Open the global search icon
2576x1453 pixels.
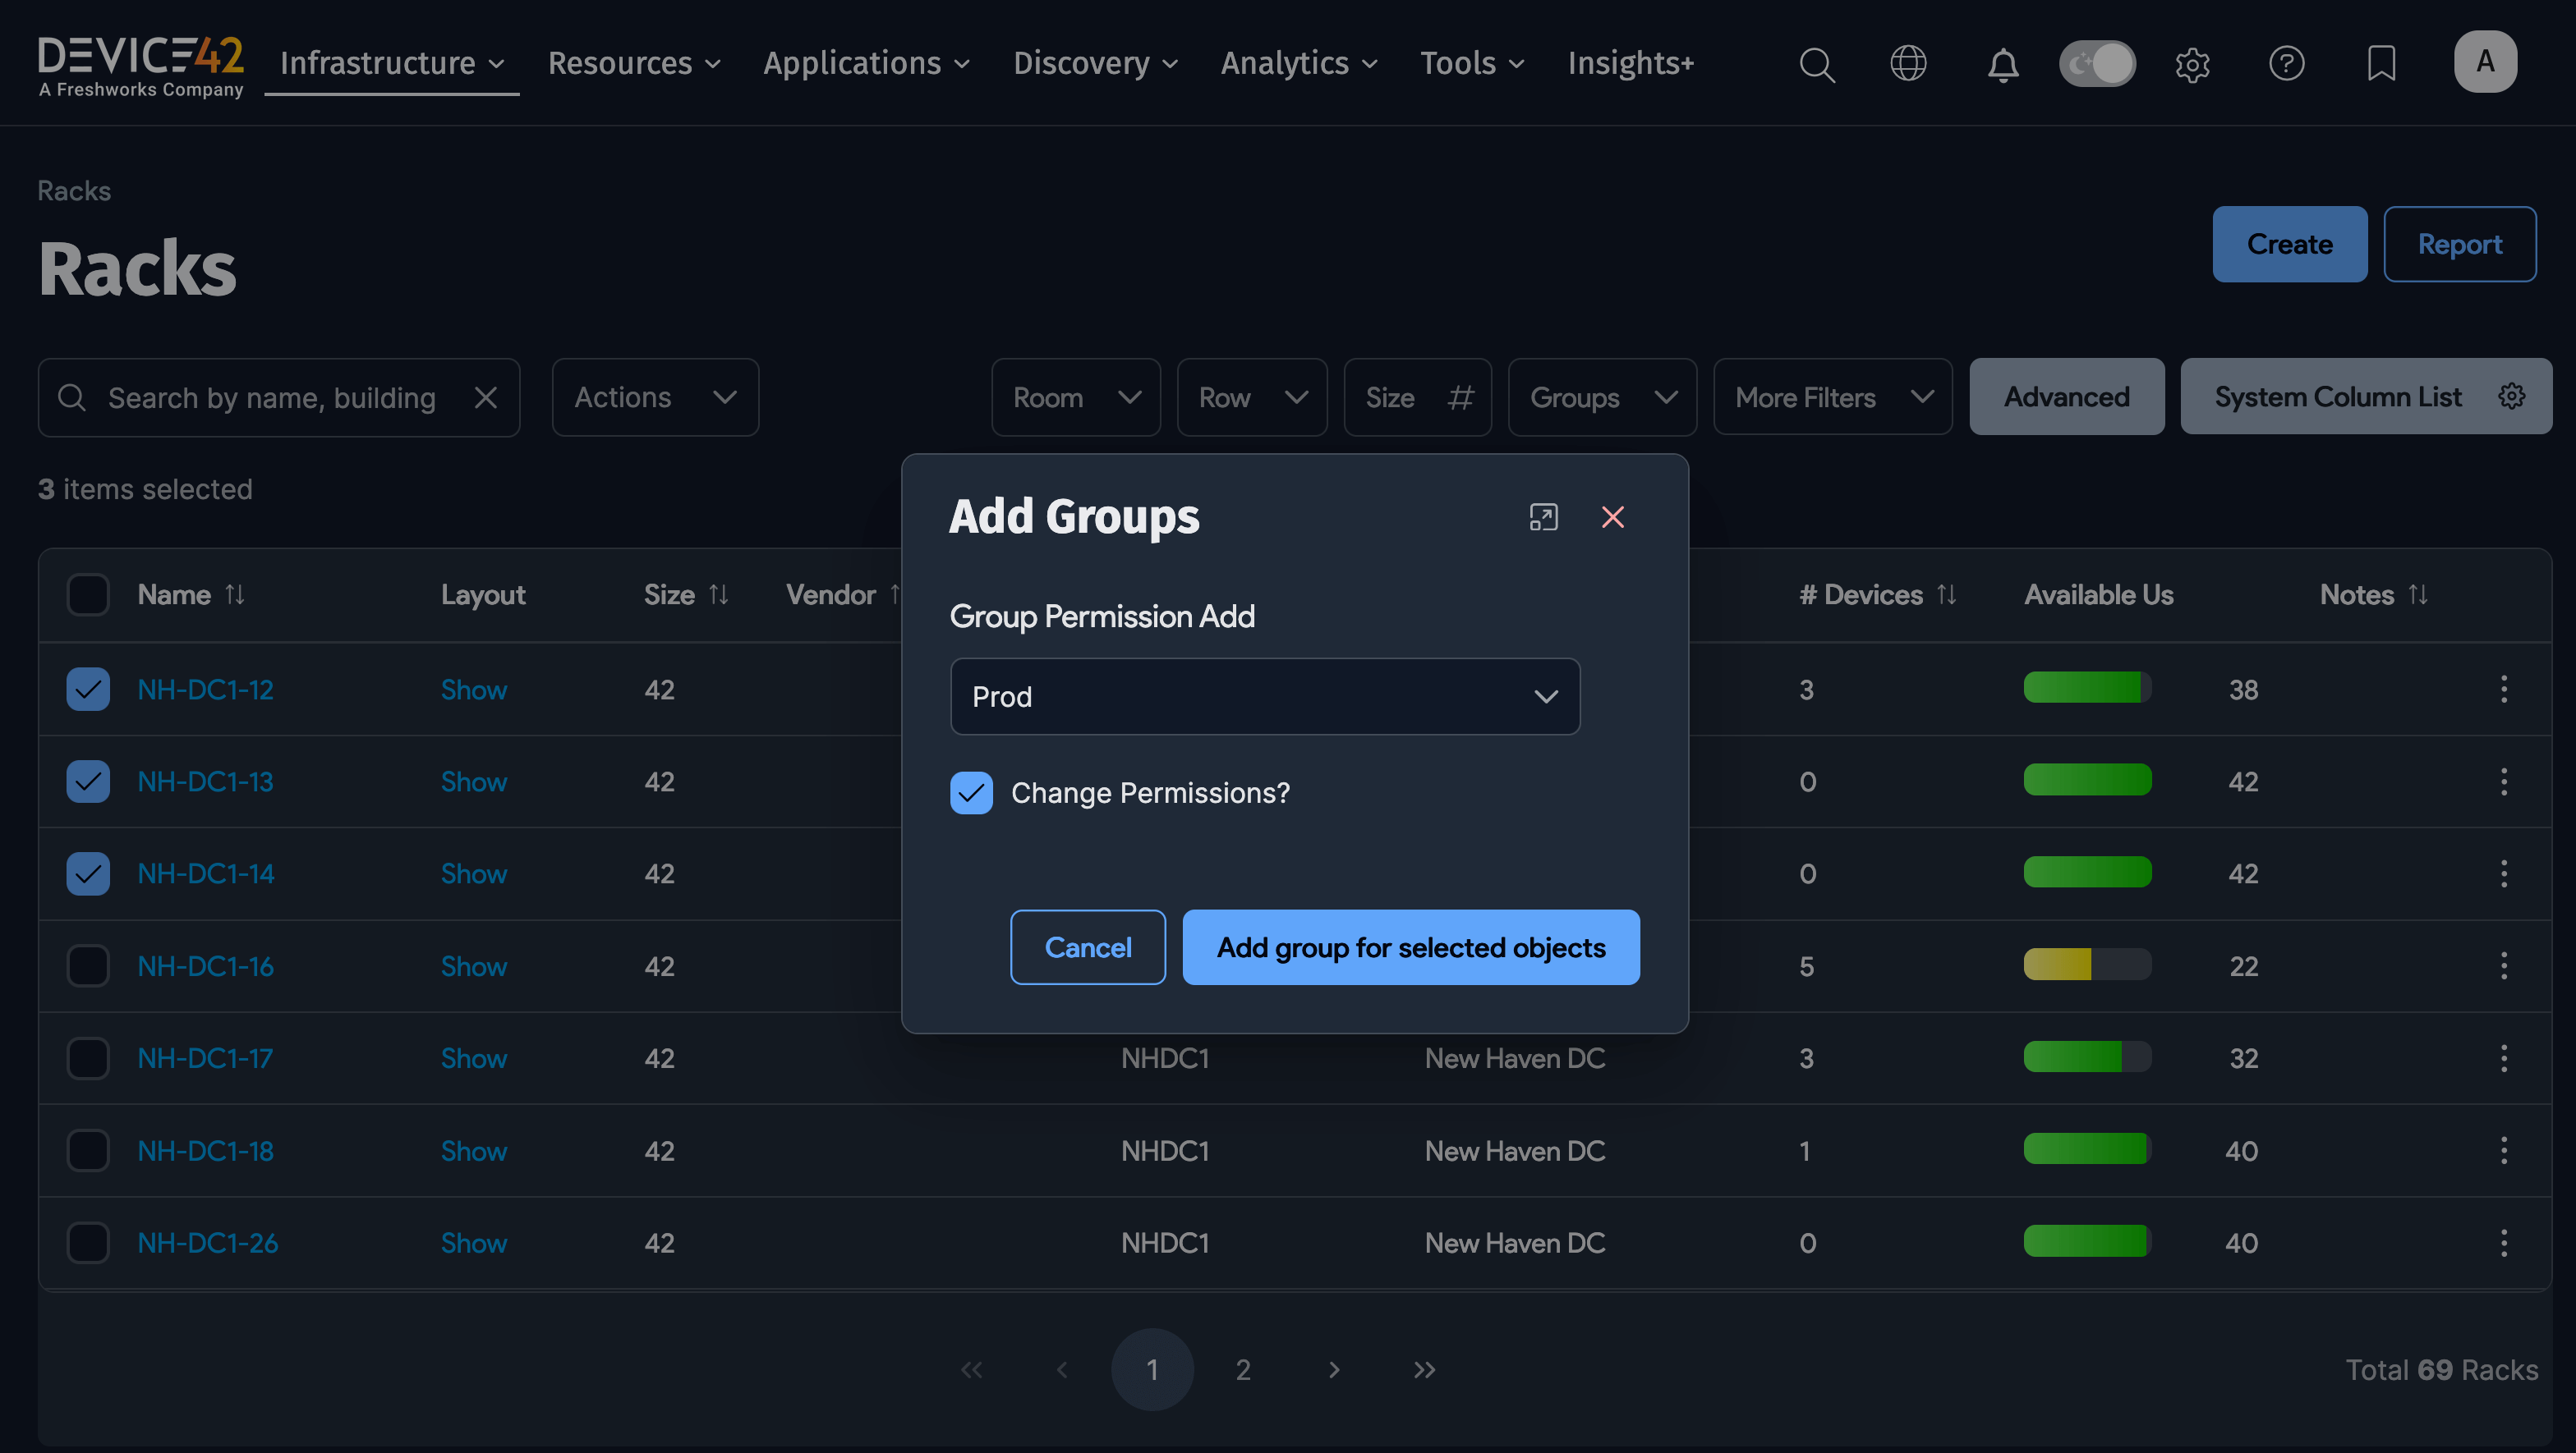coord(1817,64)
